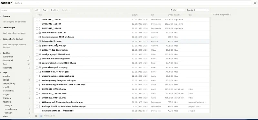Sort by the Datum column header
This screenshot has height=120, width=258.
(x=135, y=15)
